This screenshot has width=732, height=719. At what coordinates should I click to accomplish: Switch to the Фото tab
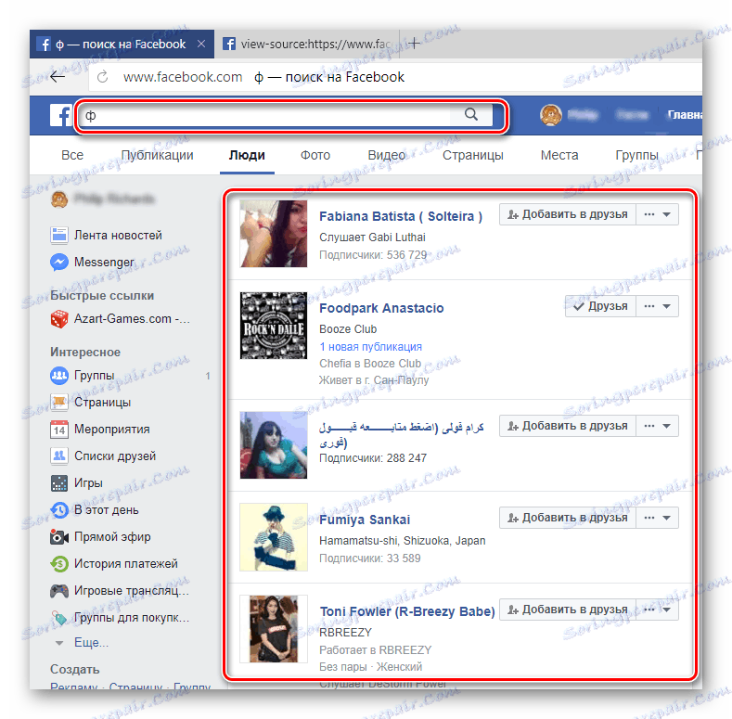315,155
